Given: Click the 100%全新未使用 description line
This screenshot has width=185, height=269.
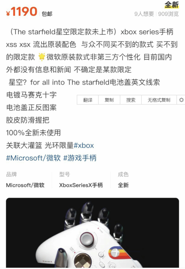Looking at the screenshot, I should point(33,133).
